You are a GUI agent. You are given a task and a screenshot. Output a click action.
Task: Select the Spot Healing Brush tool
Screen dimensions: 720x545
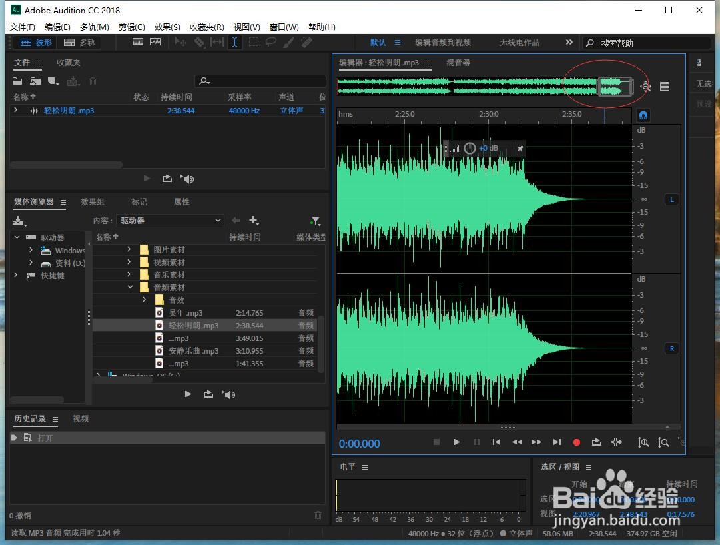tap(307, 42)
